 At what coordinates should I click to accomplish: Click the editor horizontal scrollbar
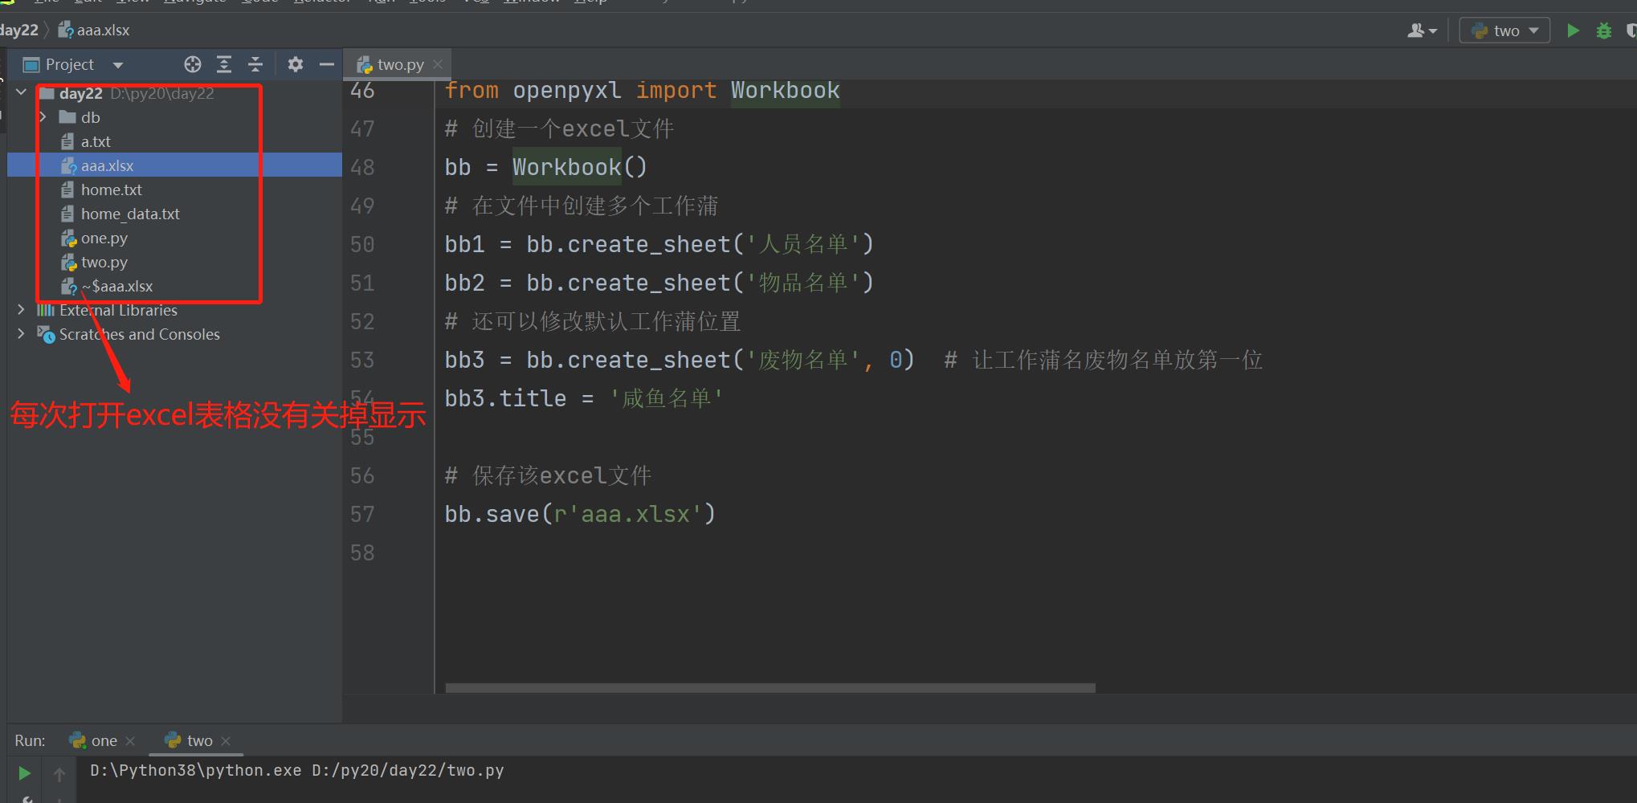click(770, 688)
